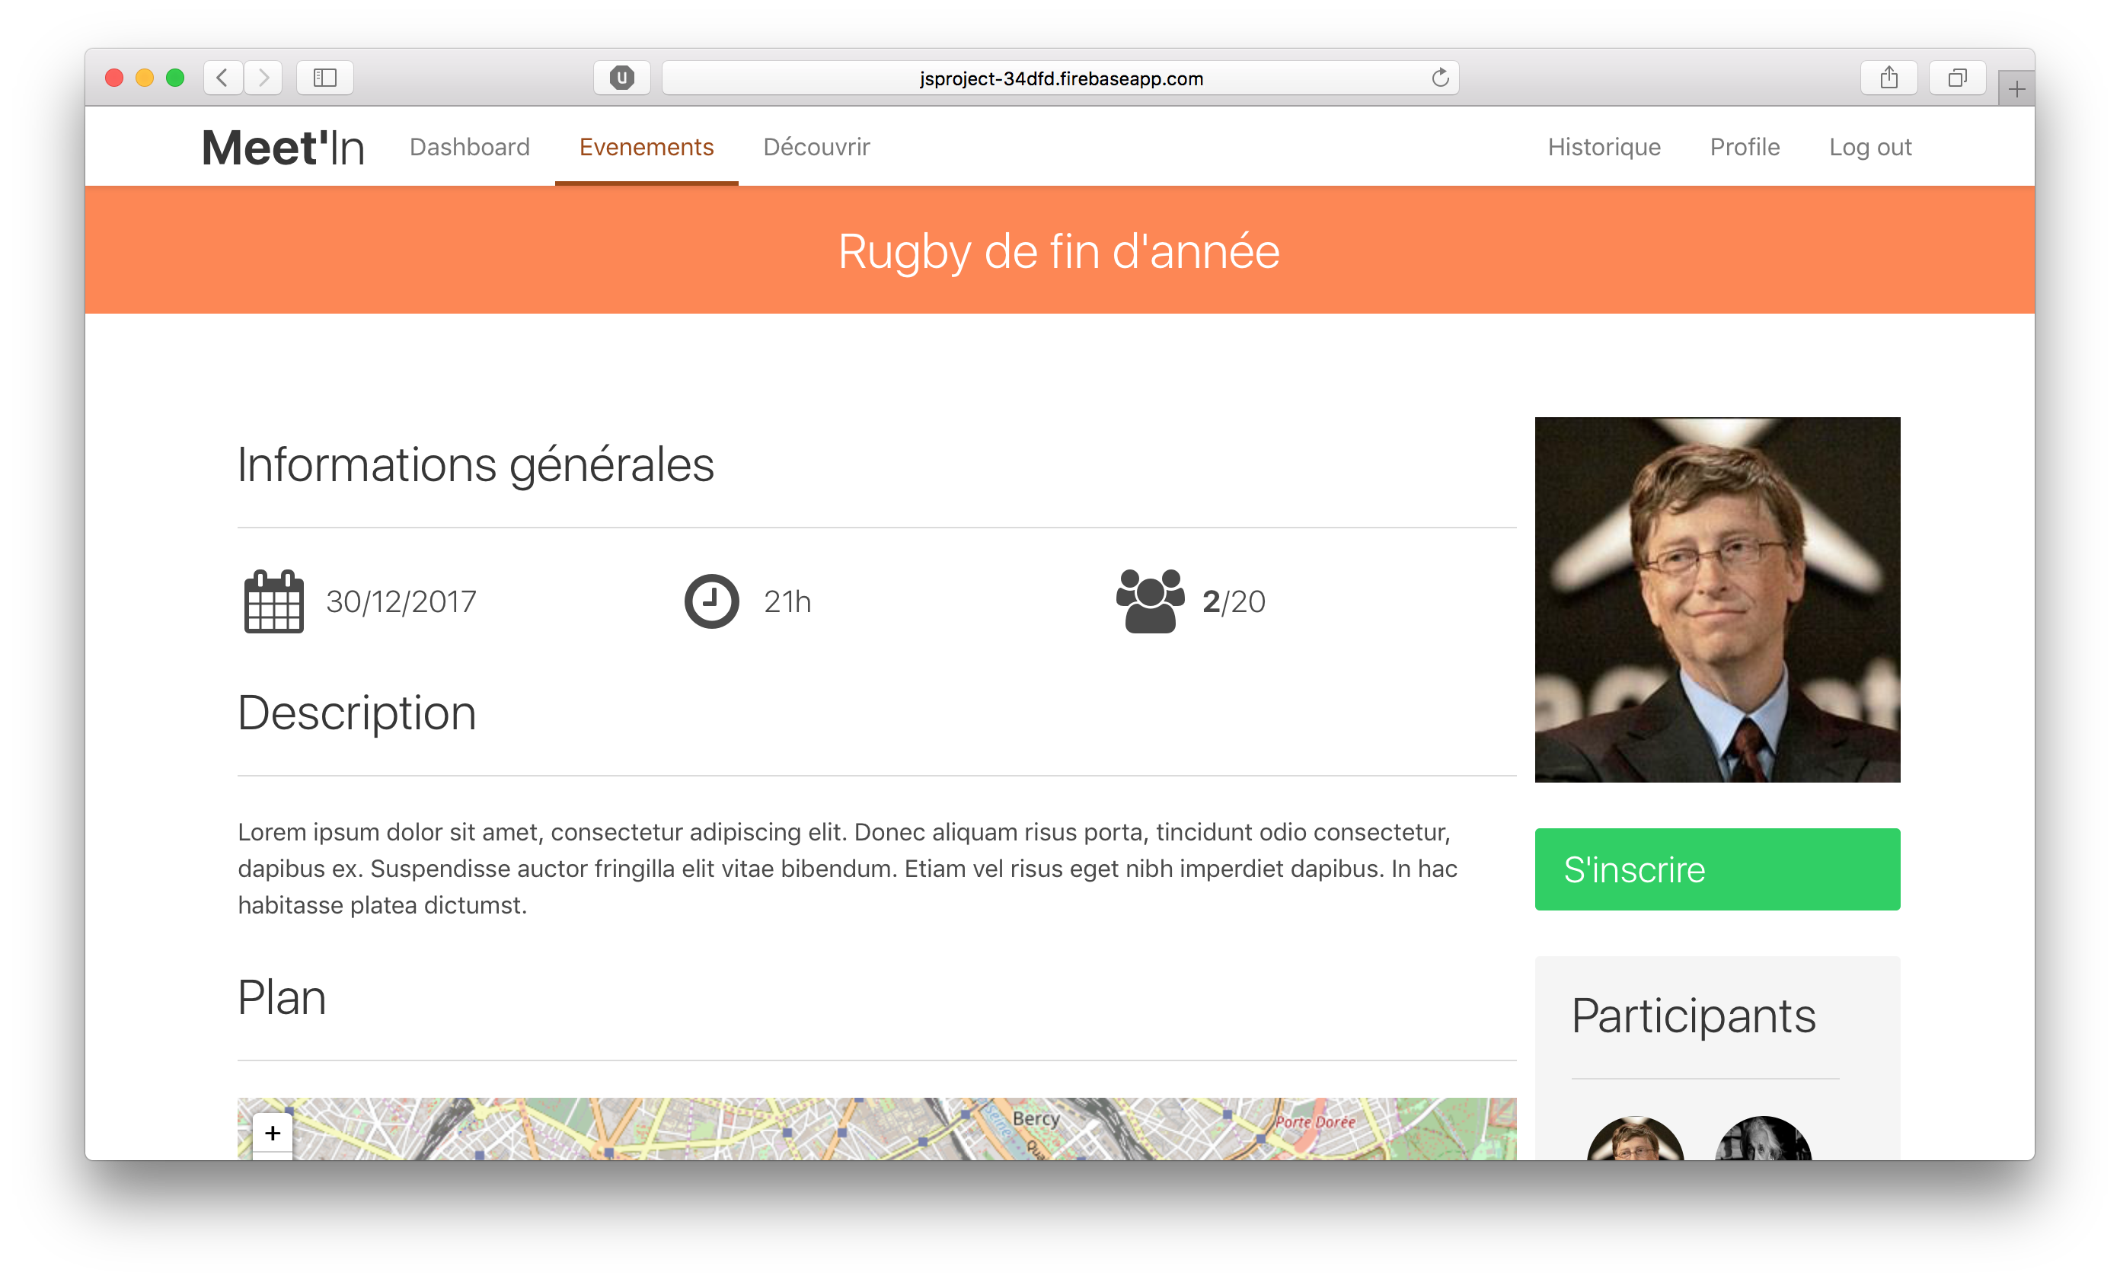Click the Profile menu item
2120x1282 pixels.
[1743, 147]
